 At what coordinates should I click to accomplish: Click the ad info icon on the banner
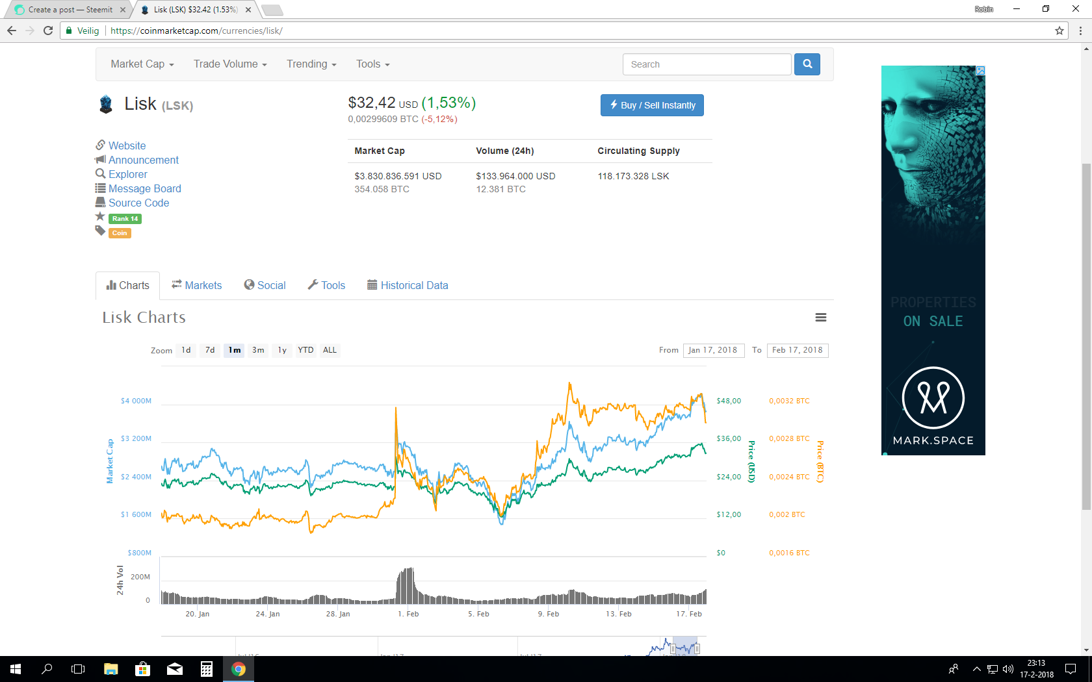point(980,70)
